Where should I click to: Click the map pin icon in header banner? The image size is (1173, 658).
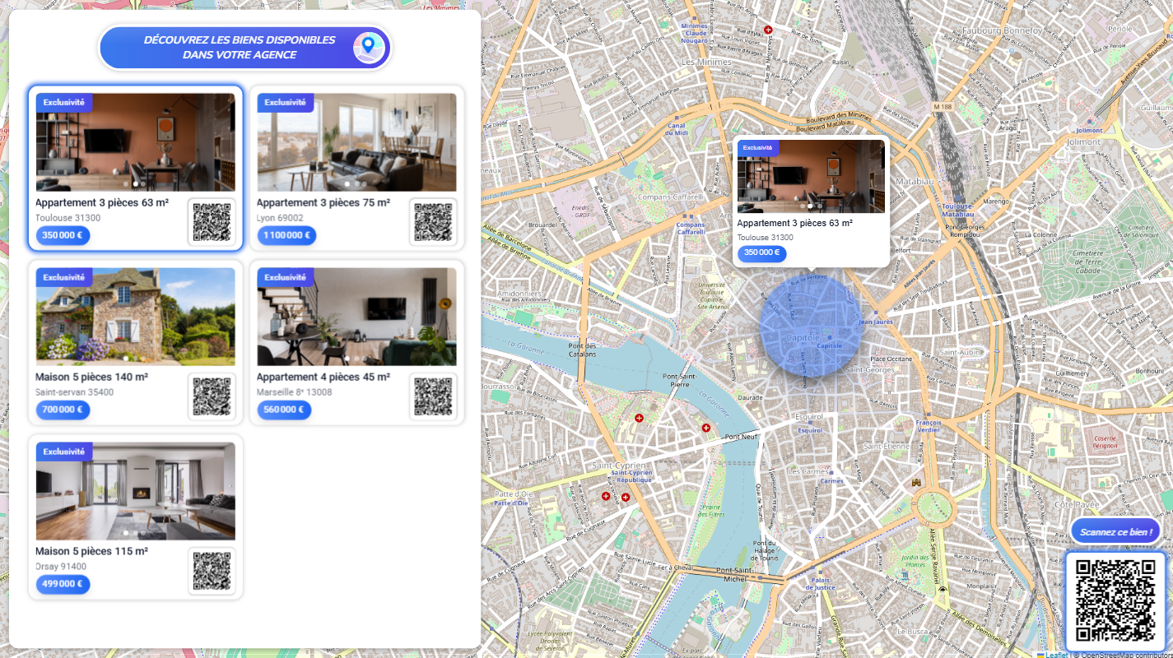(369, 48)
